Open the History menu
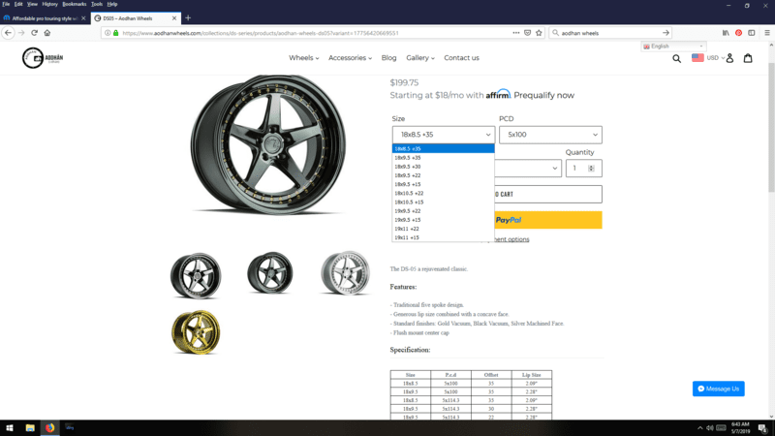775x436 pixels. click(x=49, y=4)
